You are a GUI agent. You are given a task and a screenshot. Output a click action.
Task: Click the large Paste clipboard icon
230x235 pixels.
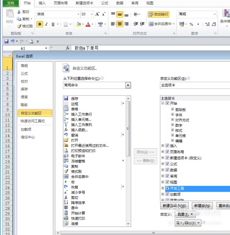pos(10,13)
